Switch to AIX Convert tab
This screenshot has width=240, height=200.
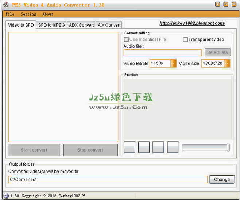[109, 25]
